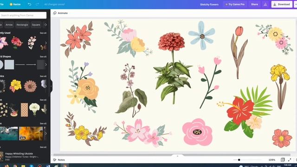See all Graphics
The height and width of the screenshot is (167, 297).
point(43,76)
